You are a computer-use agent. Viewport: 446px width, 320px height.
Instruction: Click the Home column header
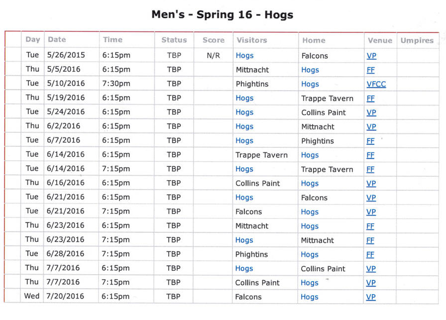[314, 40]
